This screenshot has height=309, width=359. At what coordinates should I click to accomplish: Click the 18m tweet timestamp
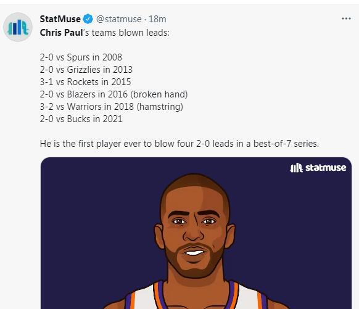(157, 19)
